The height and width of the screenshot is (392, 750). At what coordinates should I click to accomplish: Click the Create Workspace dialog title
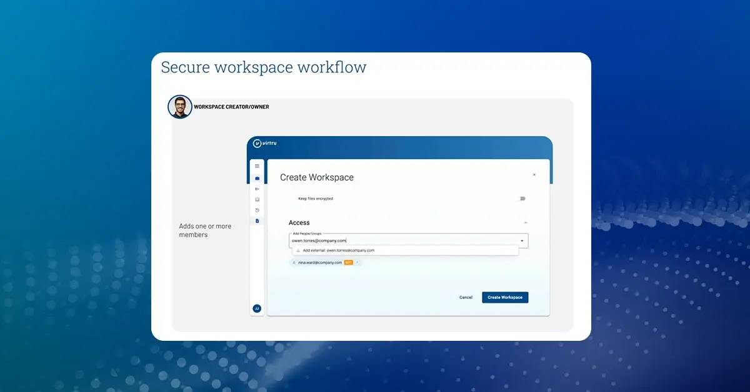[317, 177]
